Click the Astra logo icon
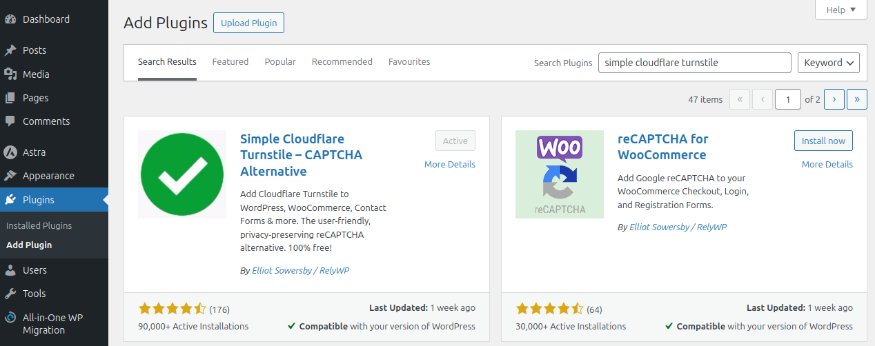This screenshot has height=346, width=875. (10, 152)
